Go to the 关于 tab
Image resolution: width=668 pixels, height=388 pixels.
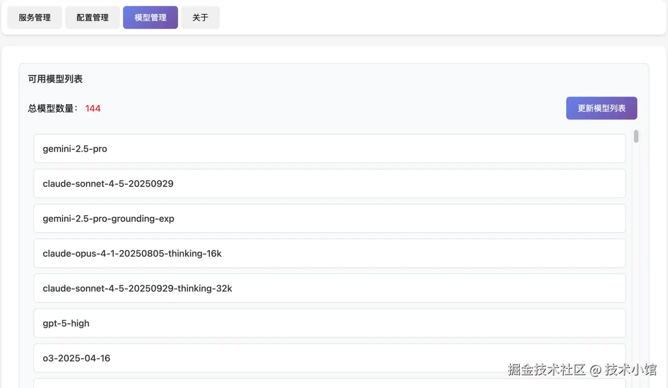coord(200,18)
